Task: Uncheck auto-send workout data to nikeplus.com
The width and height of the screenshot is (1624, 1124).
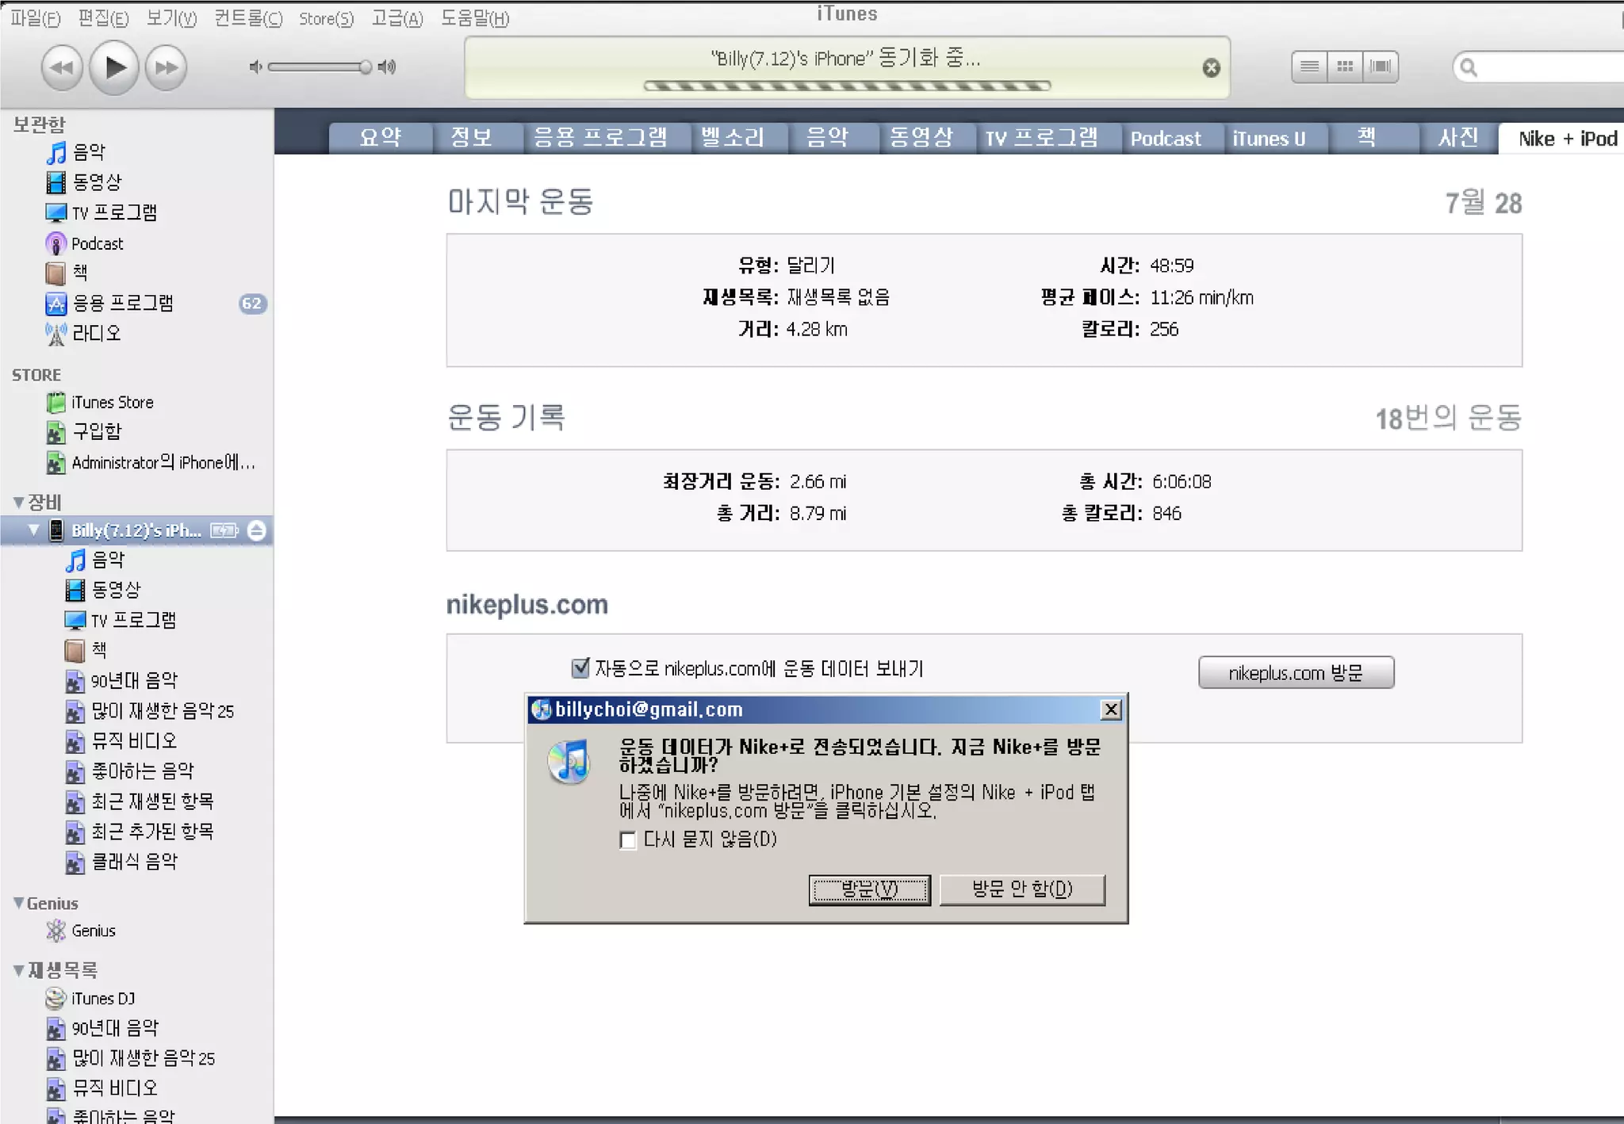Action: point(580,668)
